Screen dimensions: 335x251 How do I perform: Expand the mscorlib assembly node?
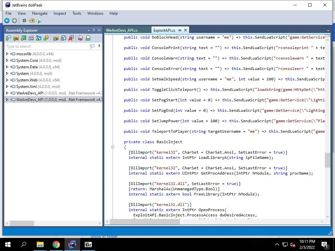pos(7,54)
